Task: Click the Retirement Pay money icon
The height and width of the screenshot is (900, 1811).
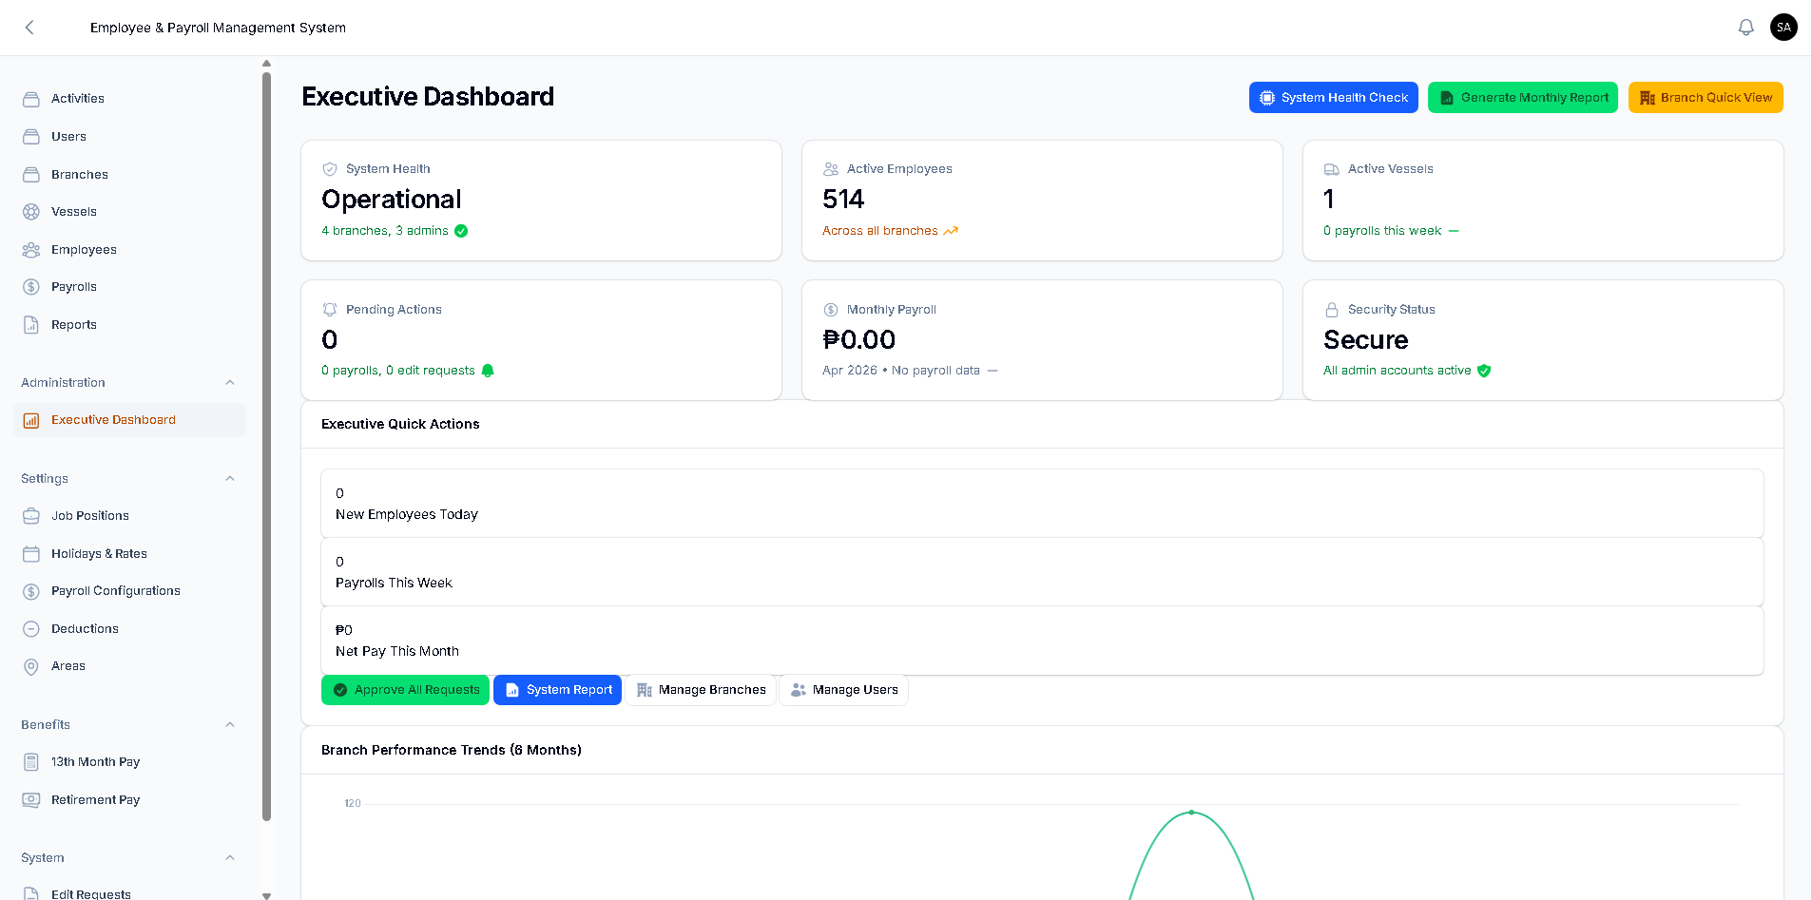Action: point(31,800)
